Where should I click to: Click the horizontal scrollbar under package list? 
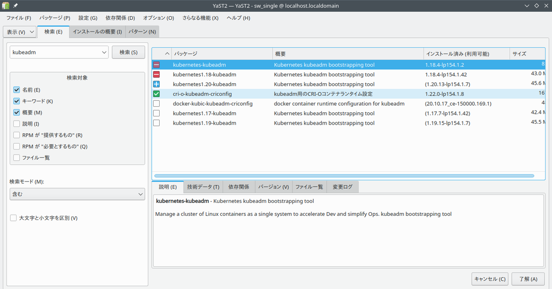pyautogui.click(x=344, y=176)
